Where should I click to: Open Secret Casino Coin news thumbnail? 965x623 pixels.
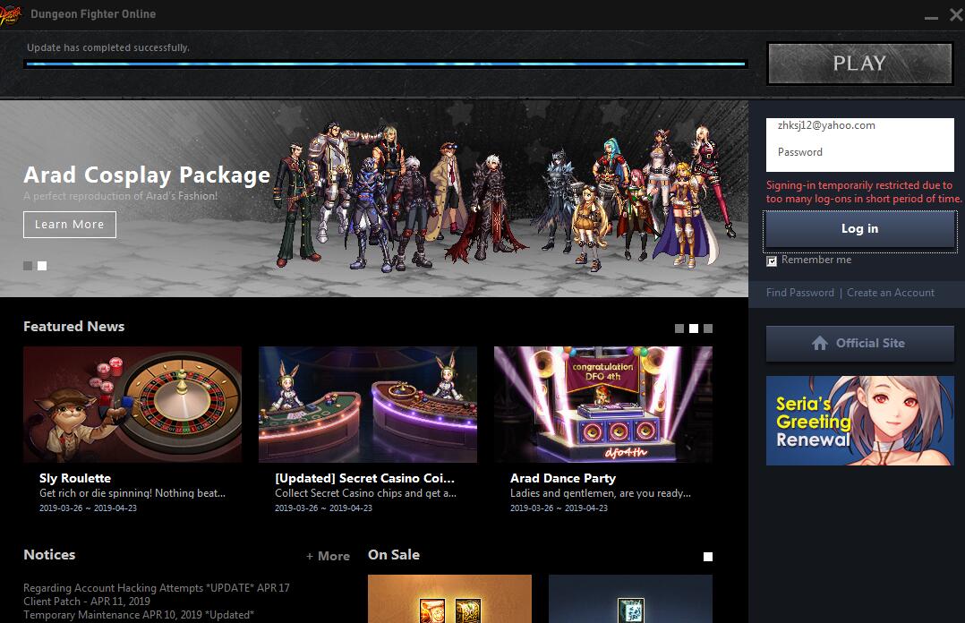367,405
